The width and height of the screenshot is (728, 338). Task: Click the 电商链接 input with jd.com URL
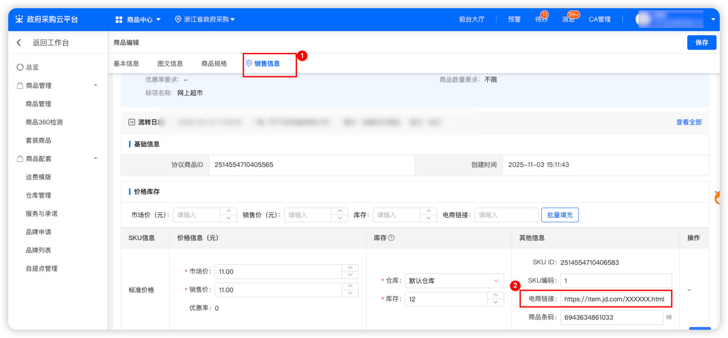pos(615,299)
